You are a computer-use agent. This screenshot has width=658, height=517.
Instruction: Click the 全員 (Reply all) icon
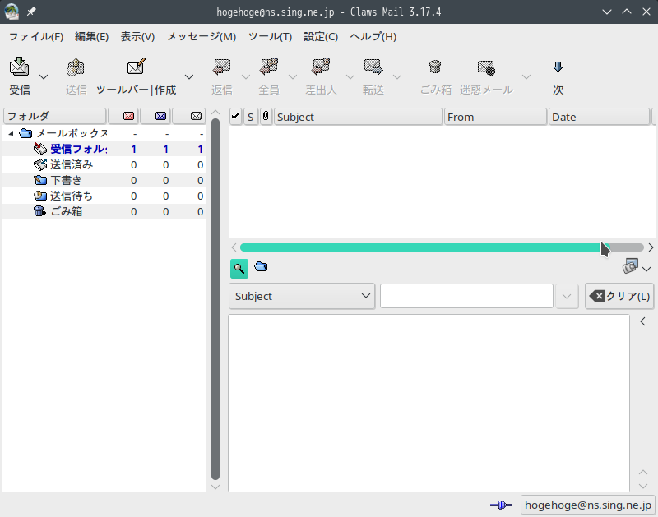[x=269, y=67]
